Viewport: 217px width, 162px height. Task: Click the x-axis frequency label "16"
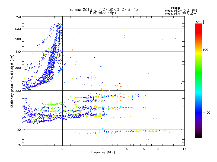point(184,149)
